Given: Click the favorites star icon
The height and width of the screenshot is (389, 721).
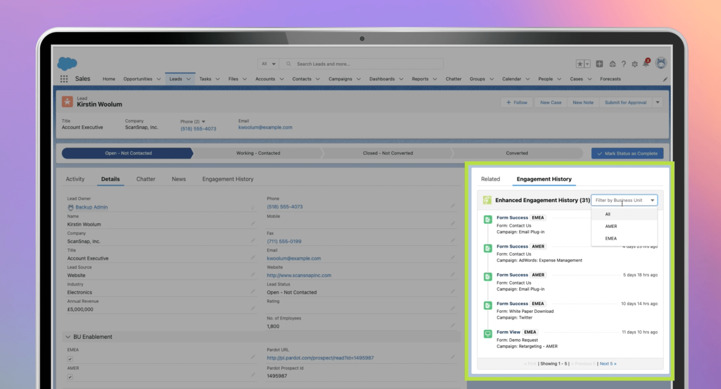Looking at the screenshot, I should pos(580,64).
